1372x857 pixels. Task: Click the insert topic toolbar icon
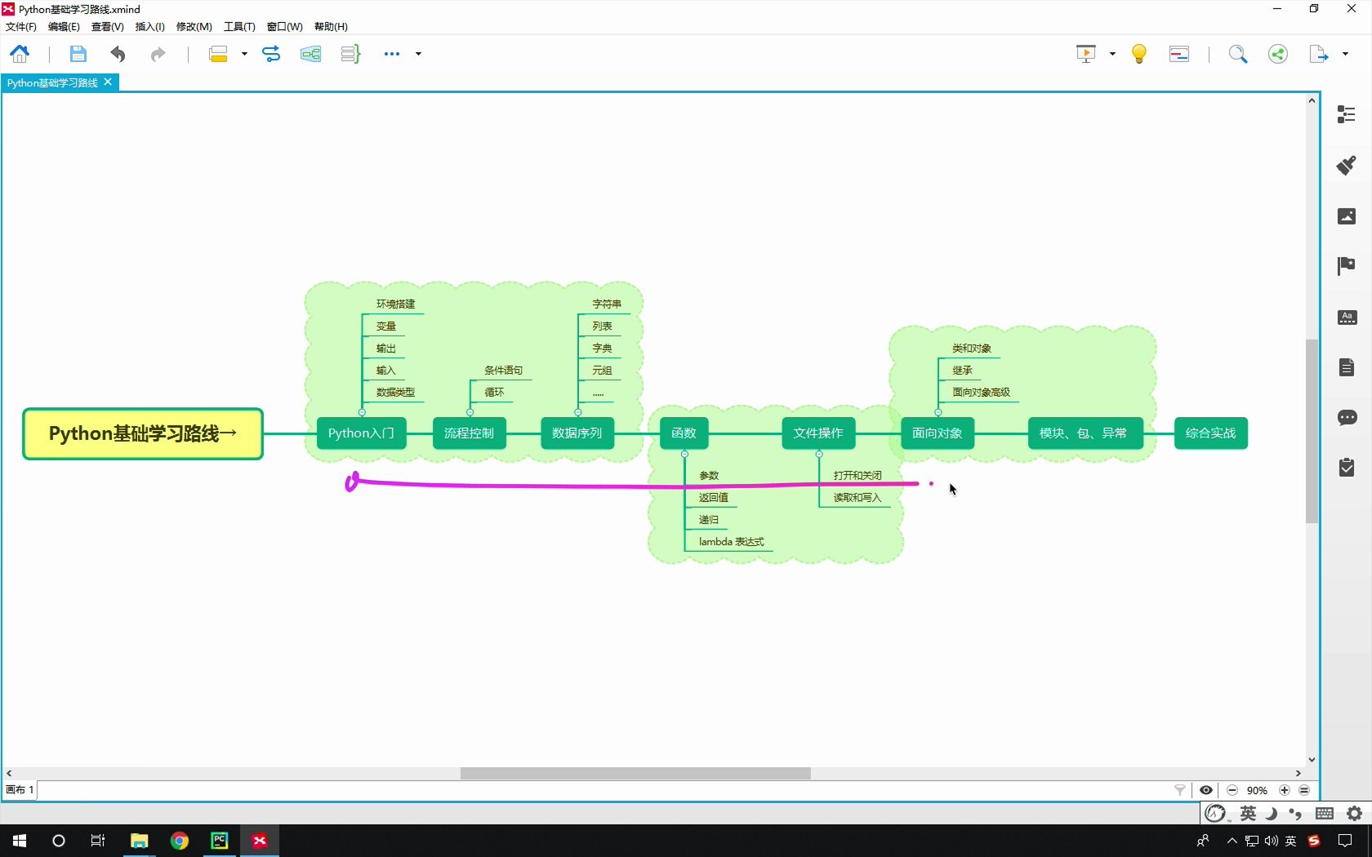218,54
